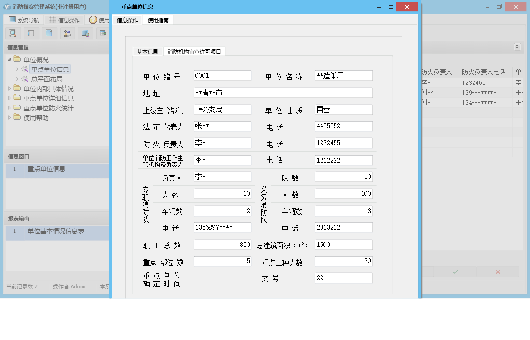Open the new document toolbar icon
The width and height of the screenshot is (530, 340).
49,33
